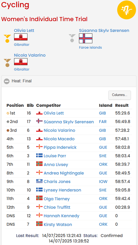The image size is (138, 245).
Task: Click the gold medal icon beside Olivia Lett
Action: pyautogui.click(x=7, y=39)
